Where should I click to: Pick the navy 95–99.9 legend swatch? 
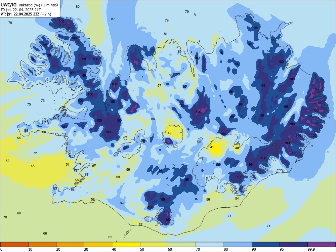pyautogui.click(x=294, y=245)
